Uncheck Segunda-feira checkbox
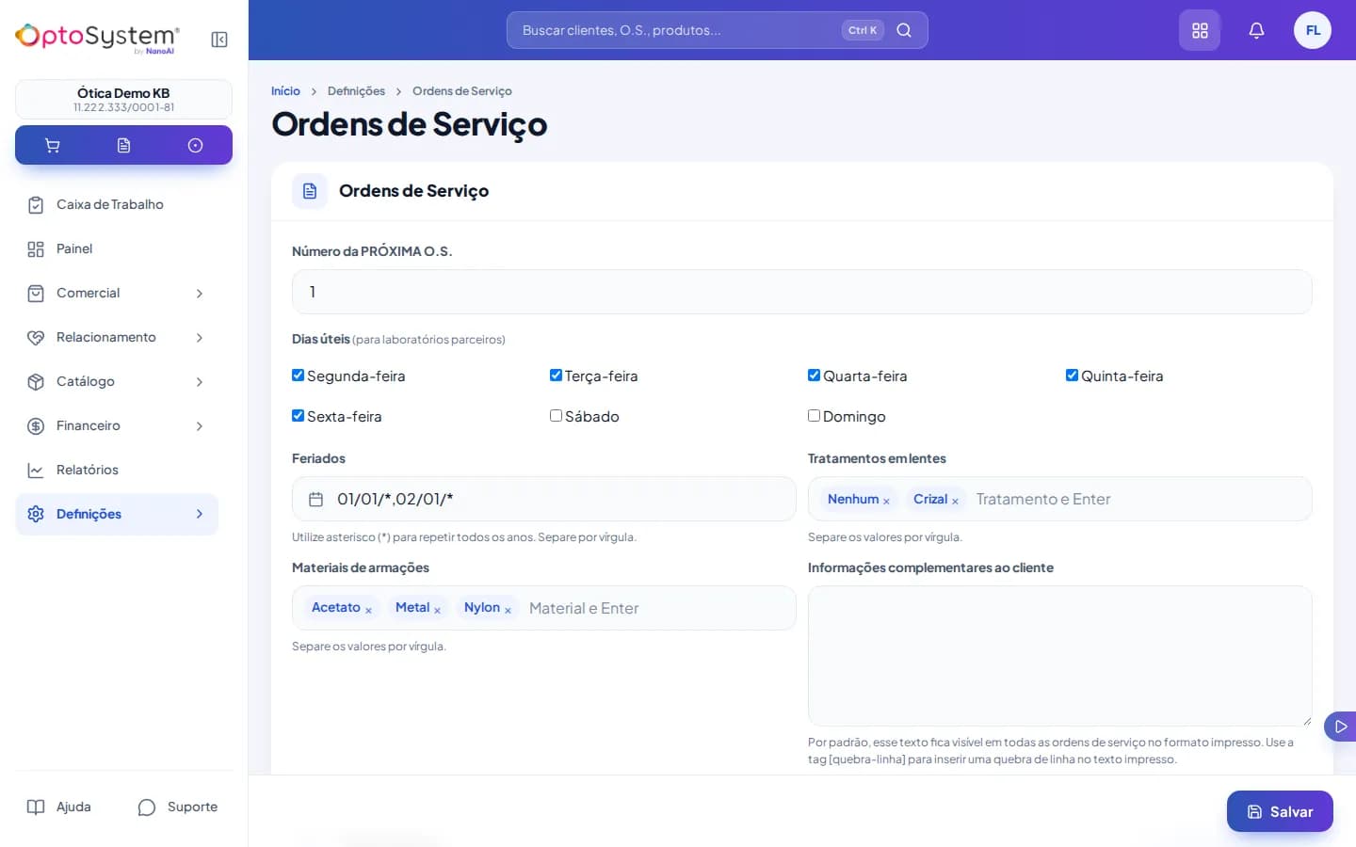The height and width of the screenshot is (847, 1356). (299, 375)
